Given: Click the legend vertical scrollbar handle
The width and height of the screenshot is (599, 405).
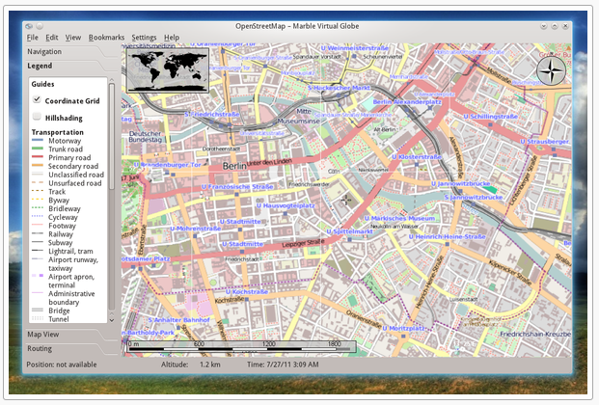Looking at the screenshot, I should (112, 136).
